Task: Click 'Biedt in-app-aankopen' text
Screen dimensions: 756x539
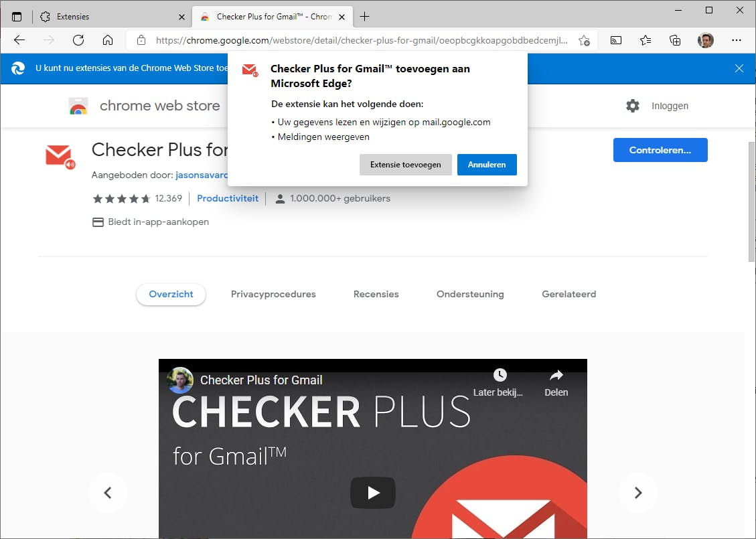Action: 158,222
